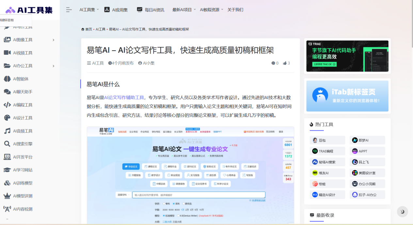Screen dimensions: 413x225
Task: Open the AI模型评测 crown icon
Action: 7,196
